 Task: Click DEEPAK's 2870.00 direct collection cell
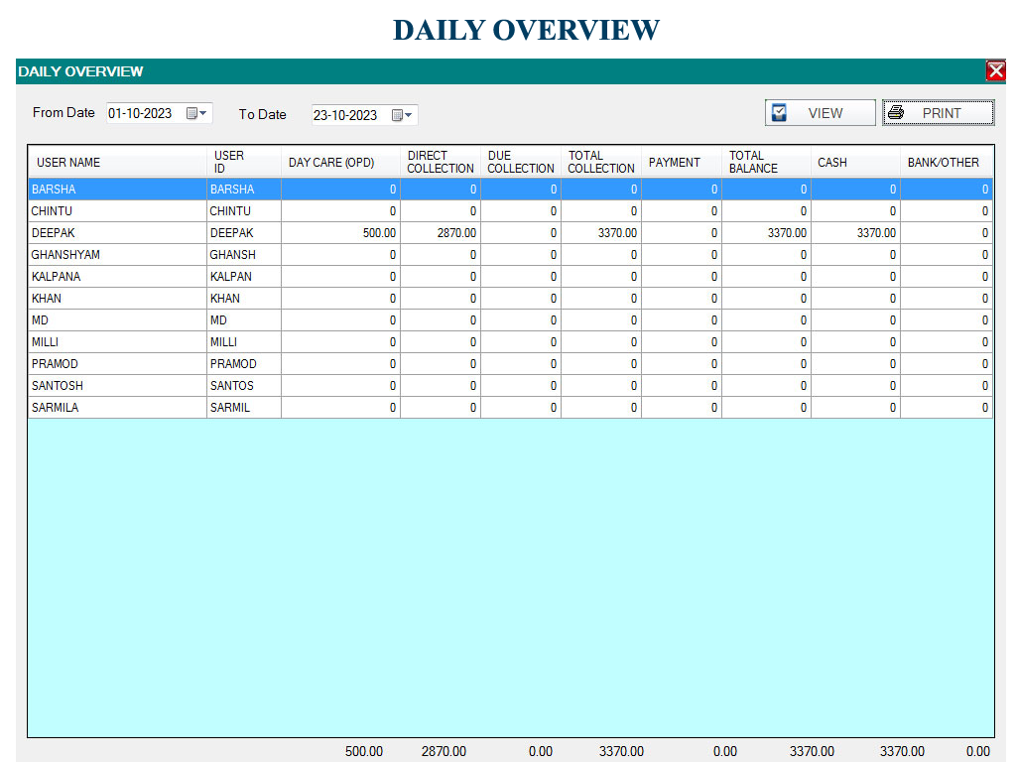point(441,233)
